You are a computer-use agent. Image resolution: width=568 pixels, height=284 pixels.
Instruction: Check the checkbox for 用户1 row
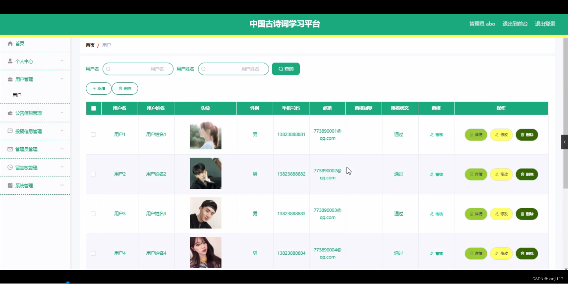(93, 135)
